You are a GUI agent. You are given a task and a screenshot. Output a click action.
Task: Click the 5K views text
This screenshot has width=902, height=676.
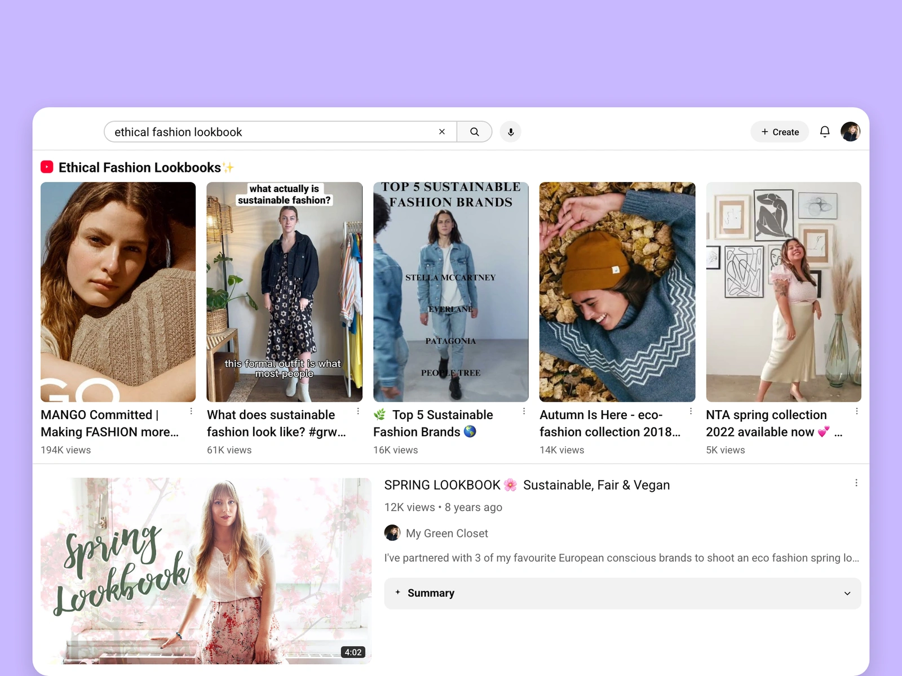tap(726, 450)
